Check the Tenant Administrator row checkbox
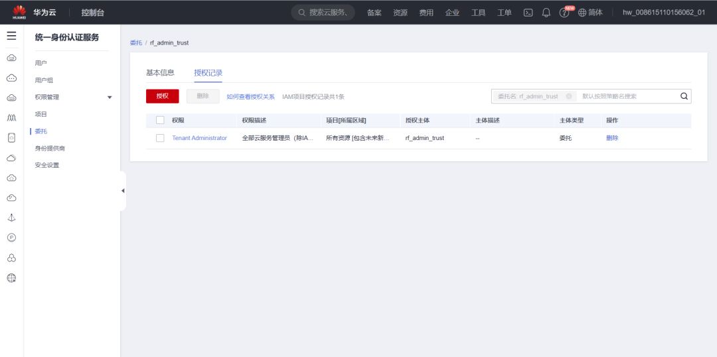 160,138
